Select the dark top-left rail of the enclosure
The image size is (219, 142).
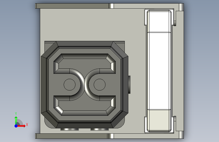tap(72, 6)
